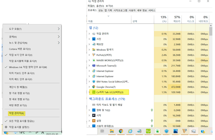
Task: Sort processes by the CPU column header
Action: pyautogui.click(x=161, y=19)
